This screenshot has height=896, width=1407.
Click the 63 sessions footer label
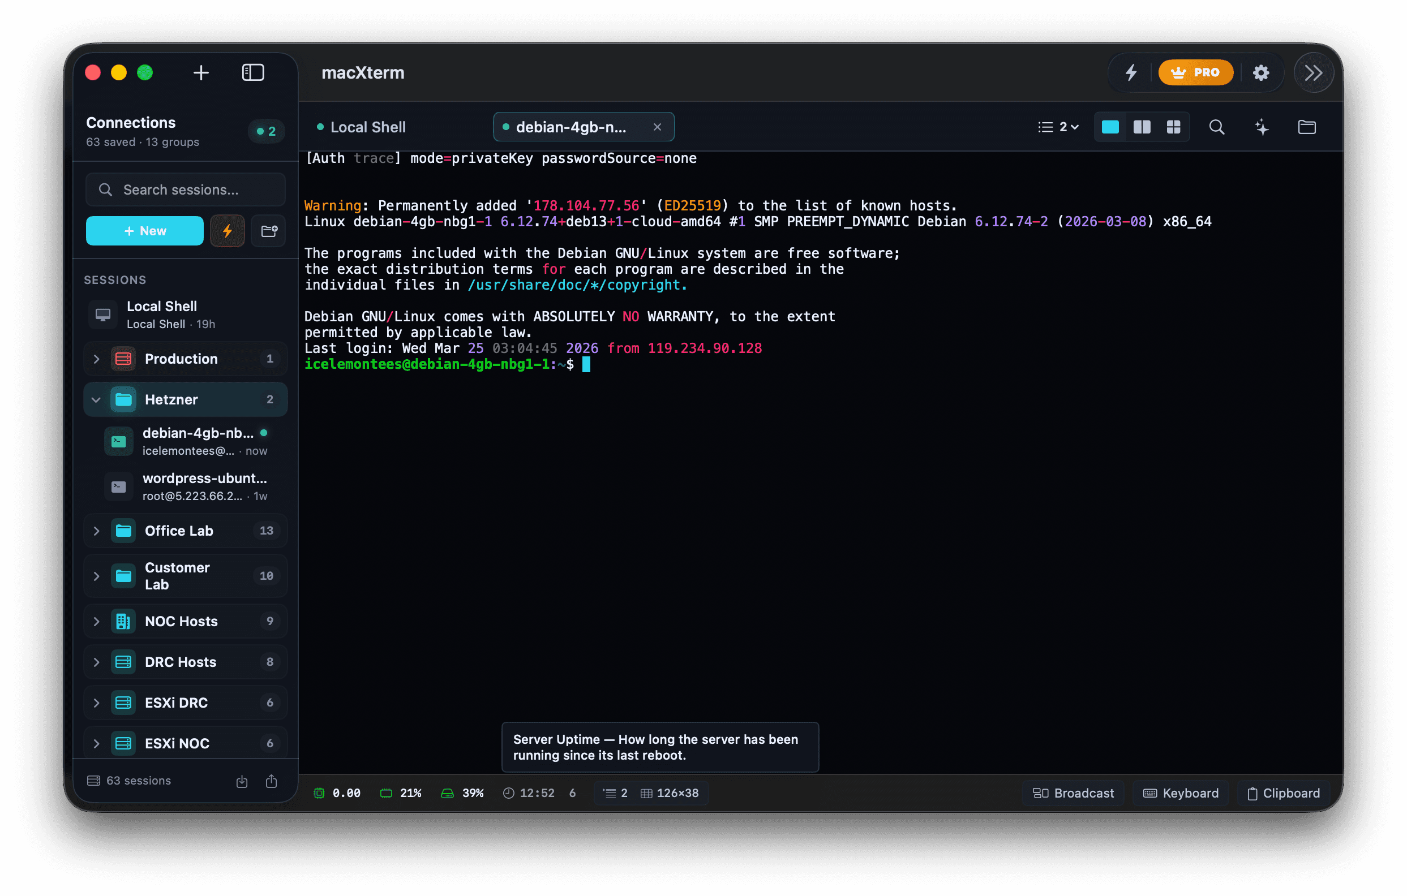(x=129, y=781)
